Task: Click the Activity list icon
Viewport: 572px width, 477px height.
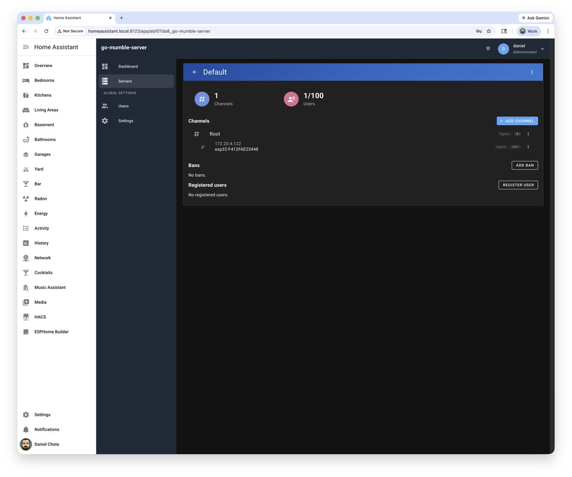Action: [26, 228]
